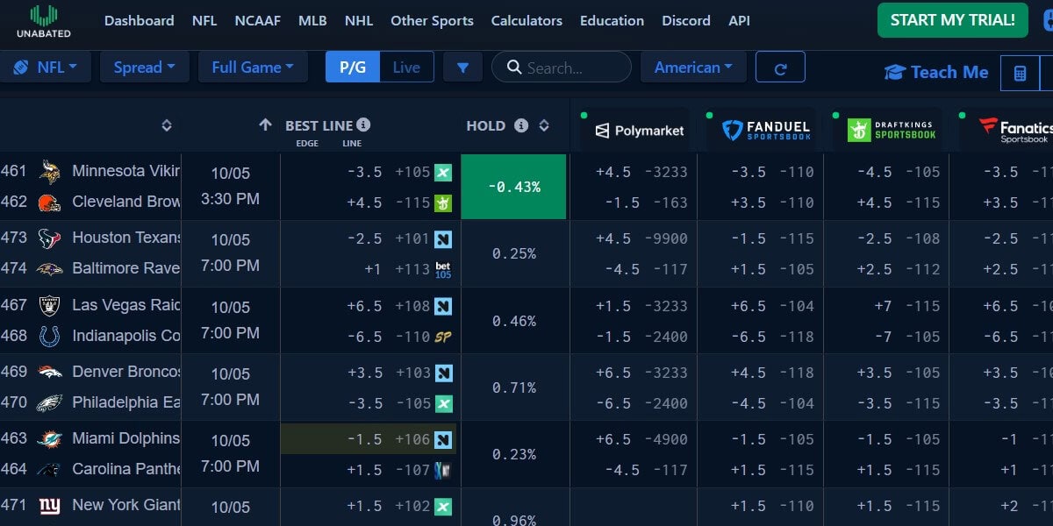Sort the team column with the sort arrows

coord(167,125)
